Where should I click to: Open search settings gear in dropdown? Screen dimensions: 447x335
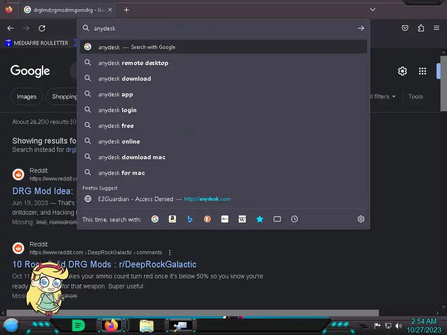pyautogui.click(x=361, y=219)
